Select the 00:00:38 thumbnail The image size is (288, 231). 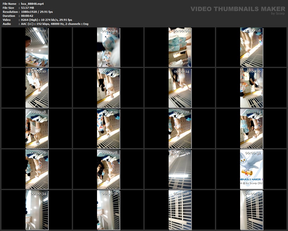click(180, 210)
